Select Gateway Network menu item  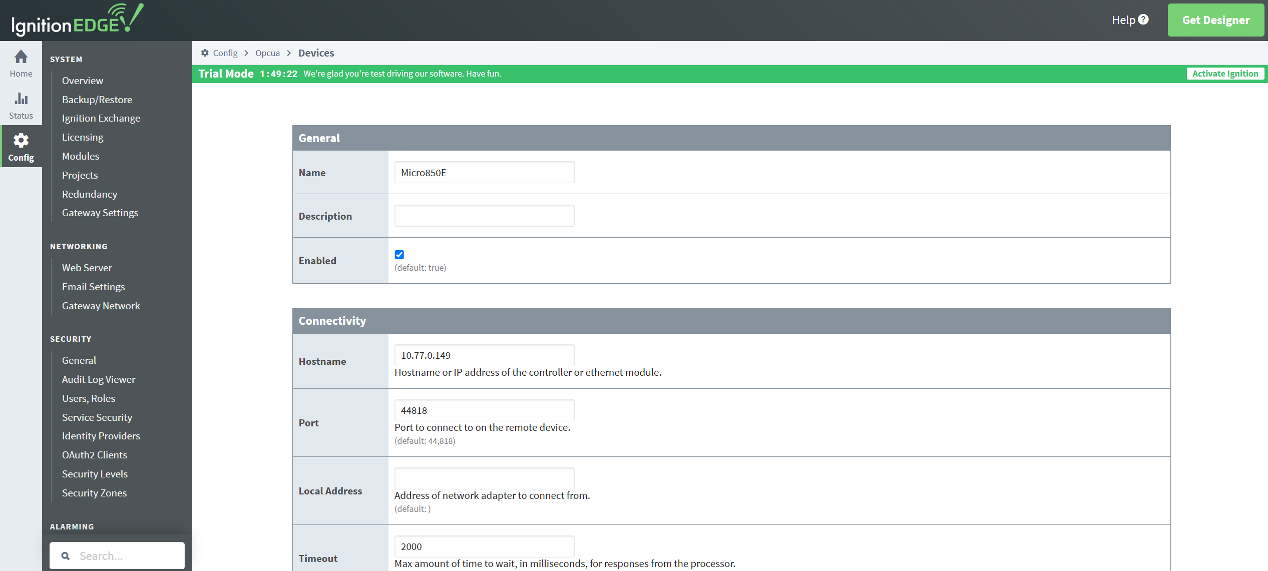pos(101,306)
